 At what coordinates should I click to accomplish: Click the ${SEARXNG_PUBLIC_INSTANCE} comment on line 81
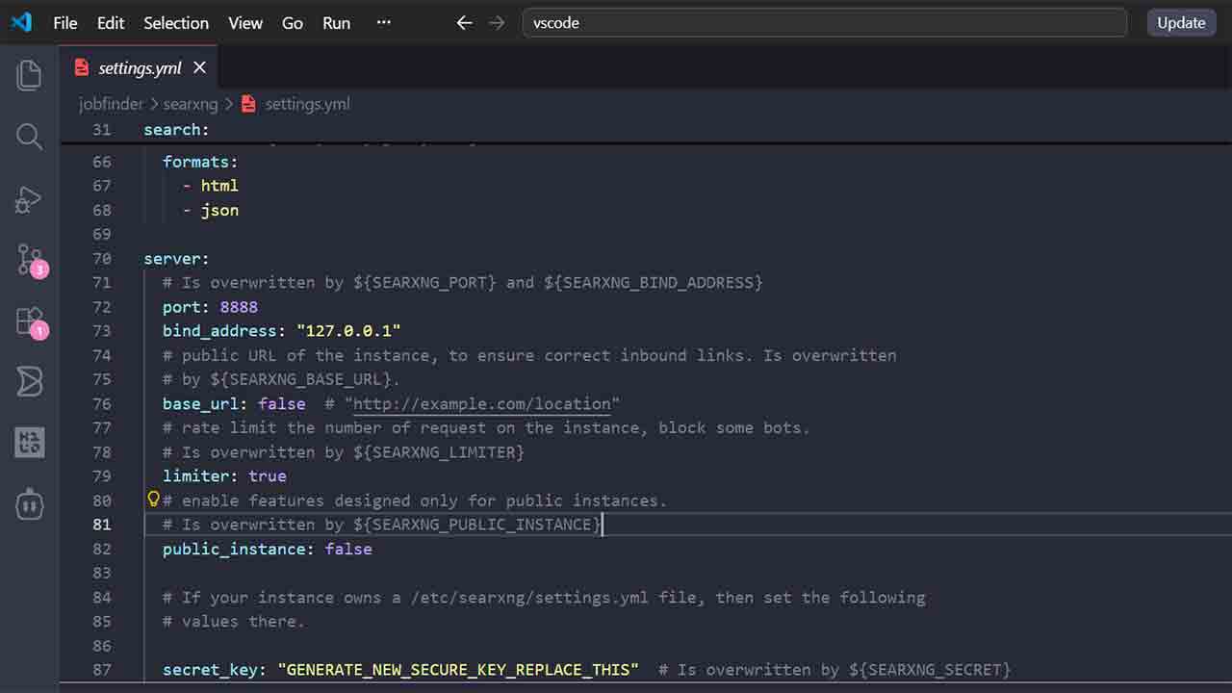pyautogui.click(x=477, y=525)
